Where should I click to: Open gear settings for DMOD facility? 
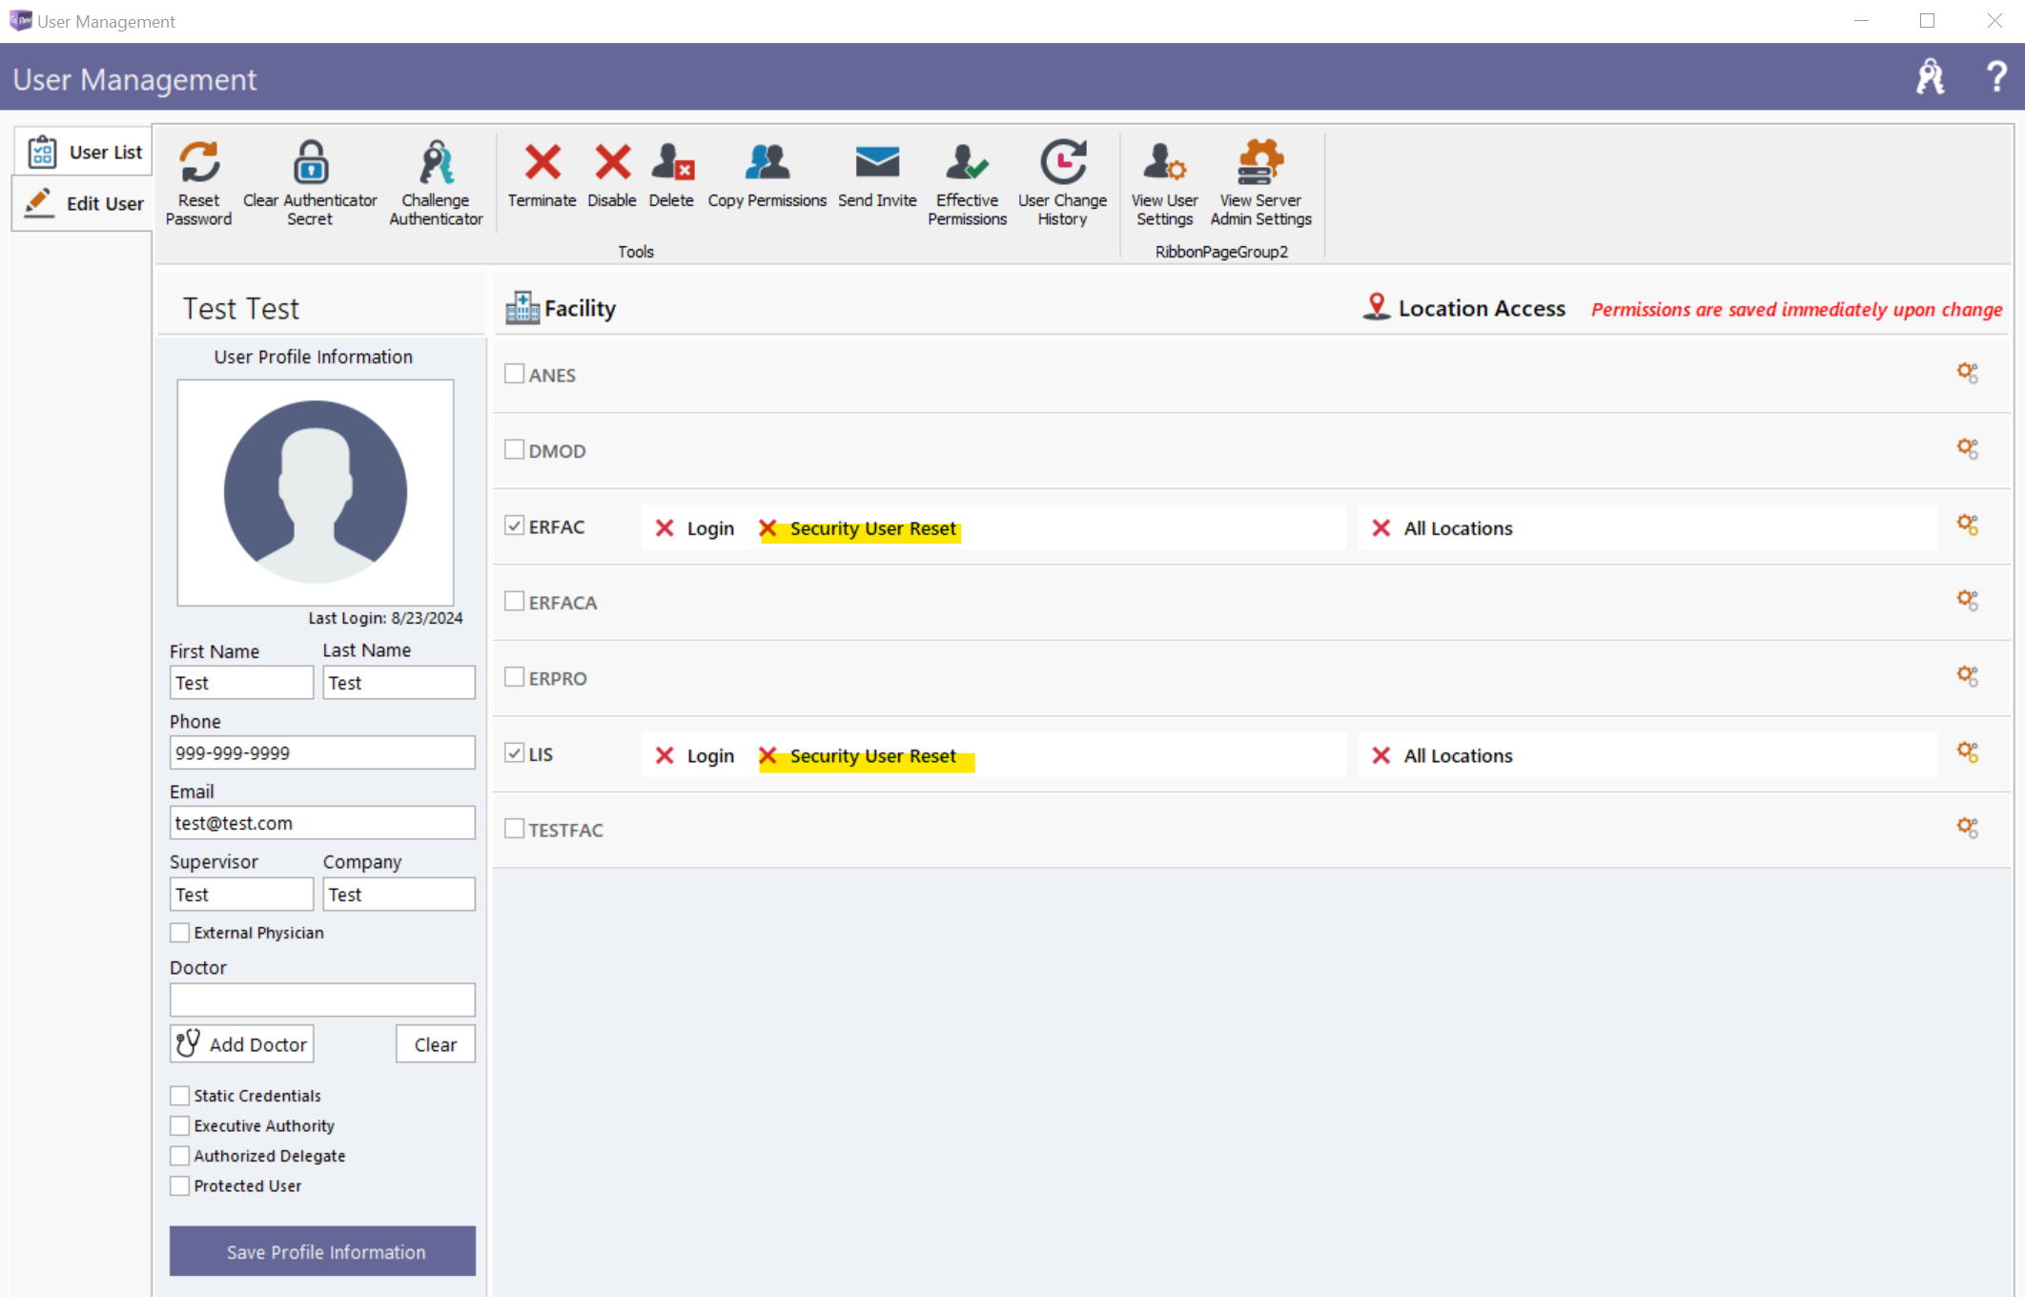click(1967, 448)
